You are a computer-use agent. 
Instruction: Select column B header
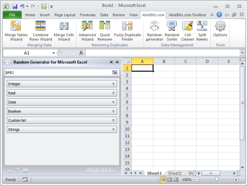[x=164, y=62]
